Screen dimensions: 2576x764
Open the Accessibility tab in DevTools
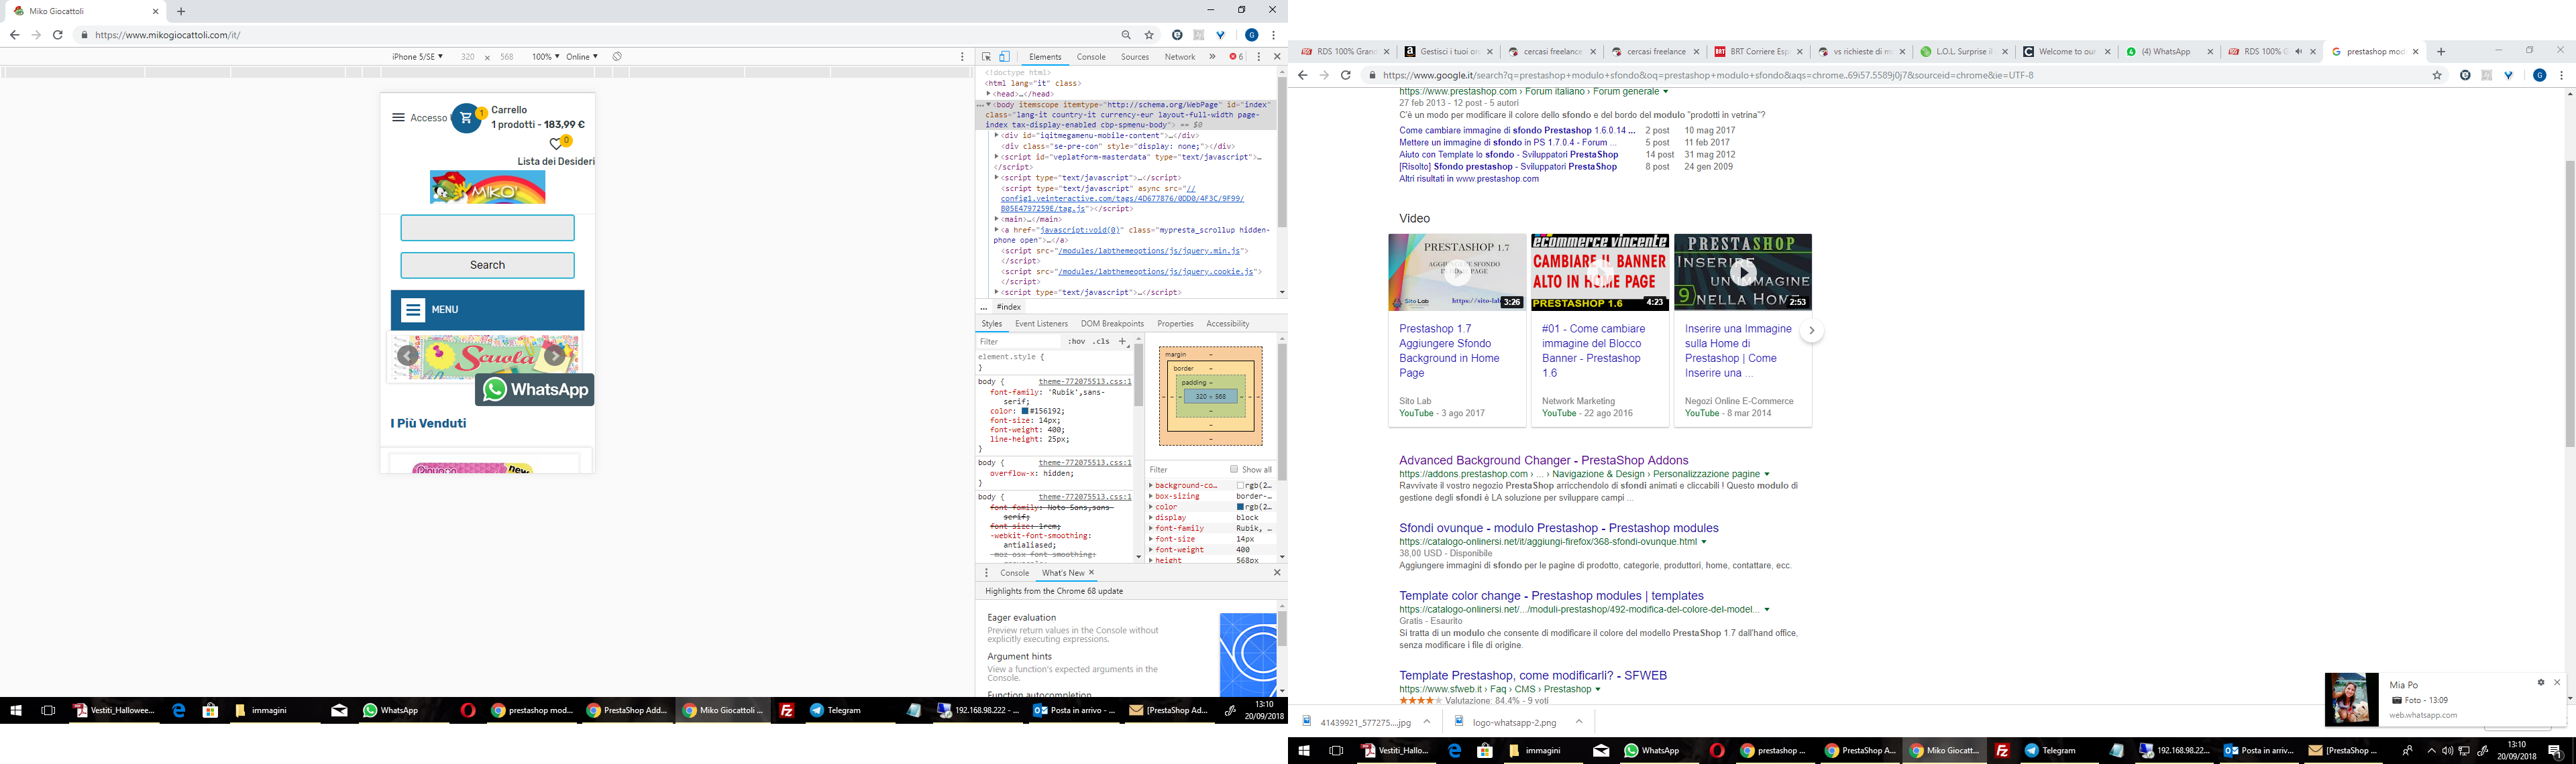[x=1228, y=324]
